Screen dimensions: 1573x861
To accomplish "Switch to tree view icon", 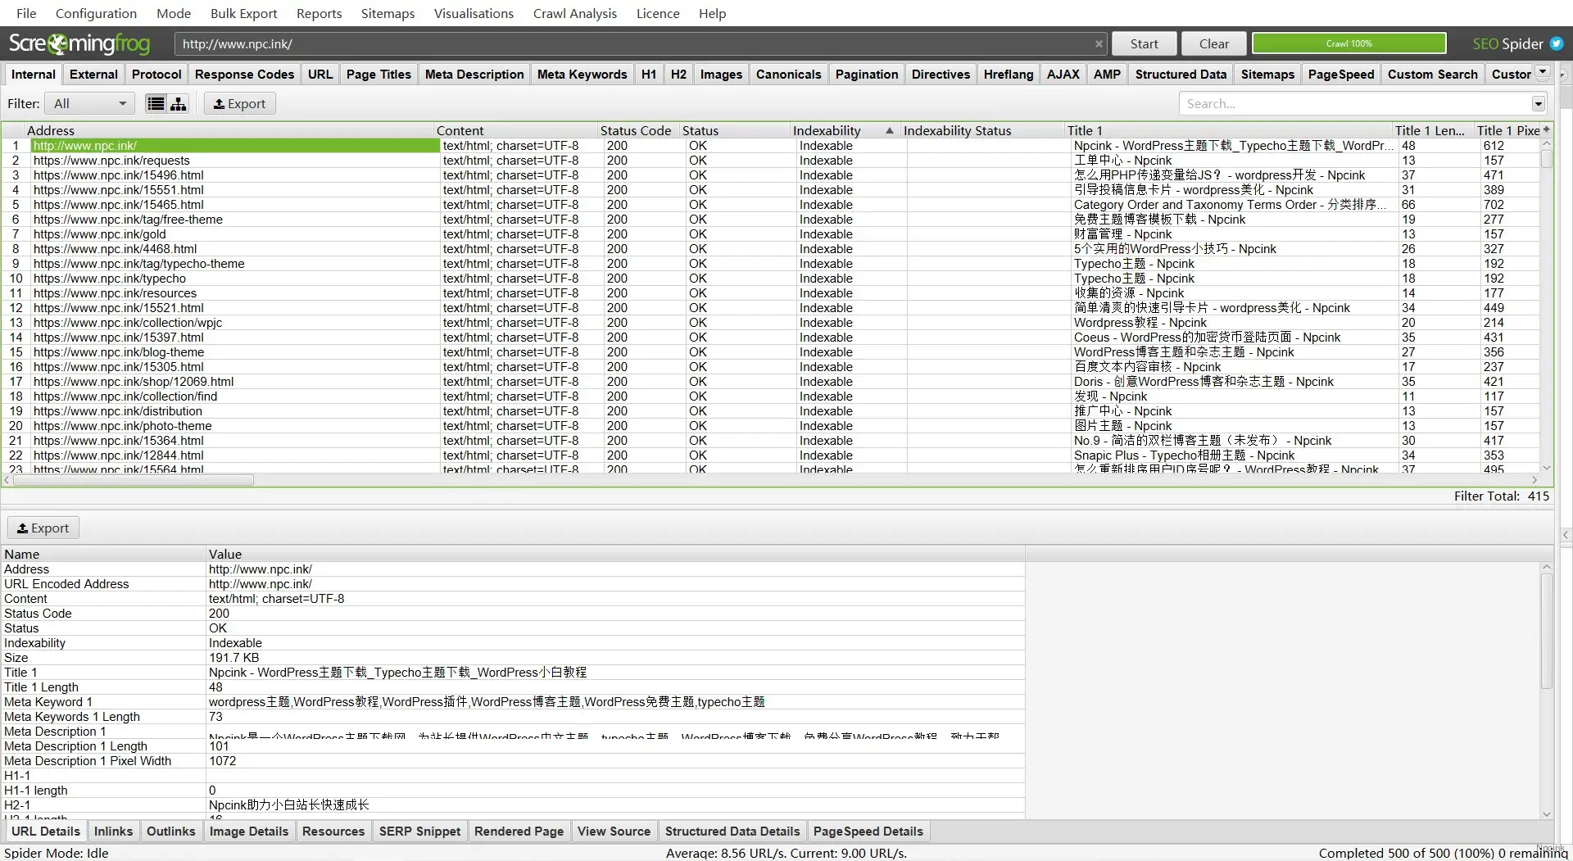I will point(178,103).
